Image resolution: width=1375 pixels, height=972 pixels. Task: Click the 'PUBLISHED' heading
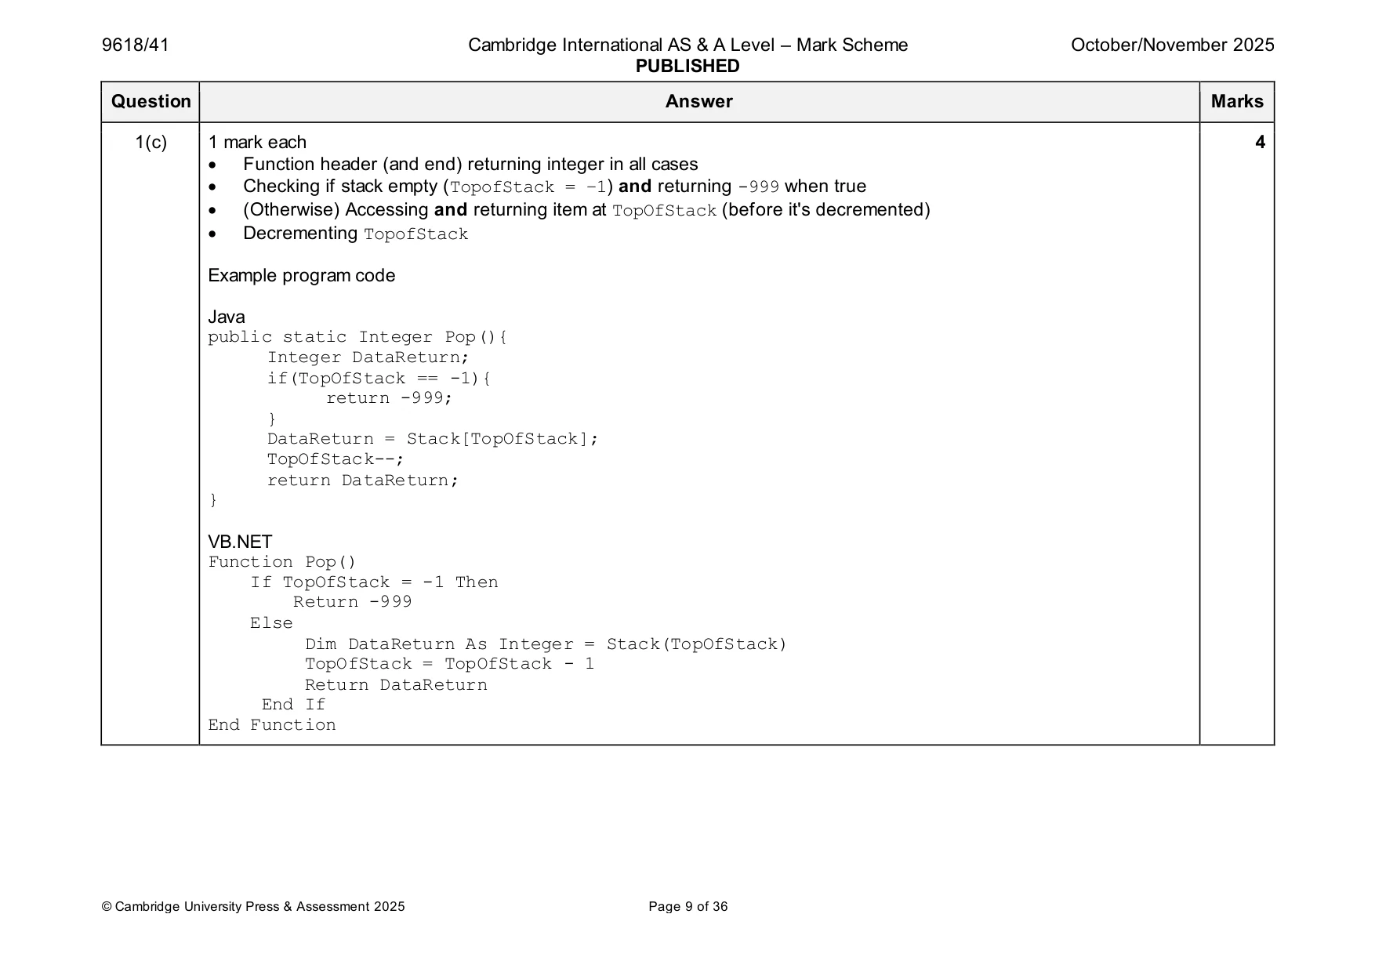click(x=687, y=67)
